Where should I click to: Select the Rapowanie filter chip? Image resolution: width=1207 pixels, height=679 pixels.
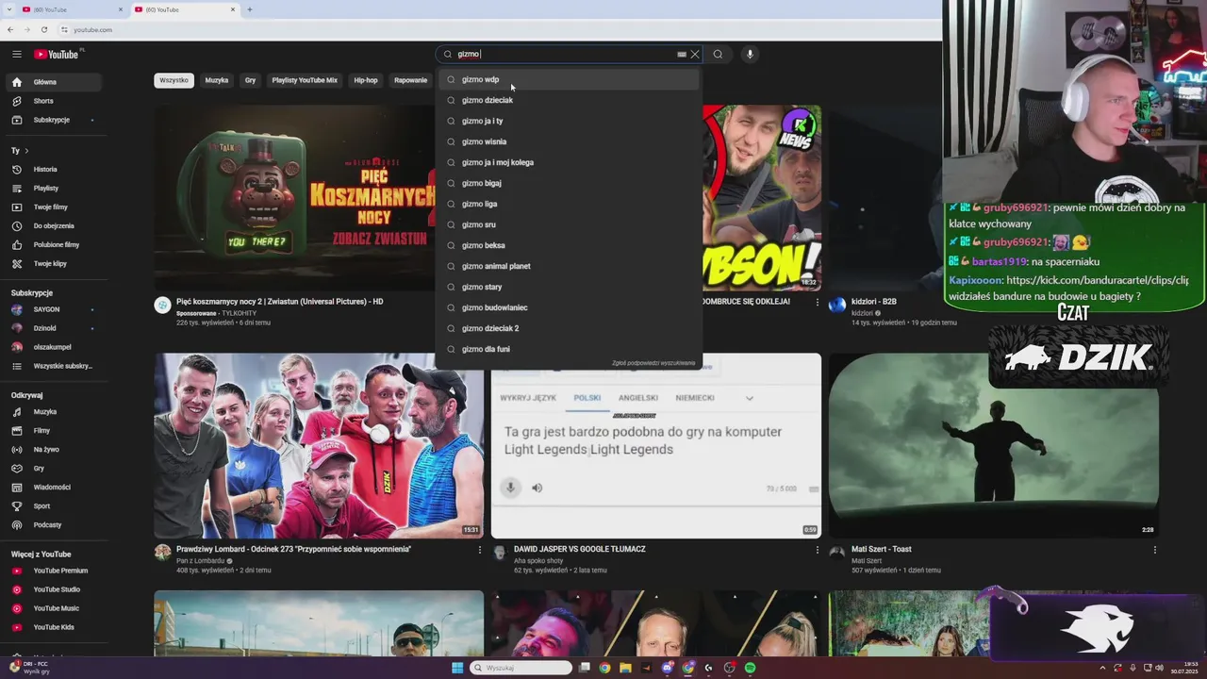tap(410, 80)
